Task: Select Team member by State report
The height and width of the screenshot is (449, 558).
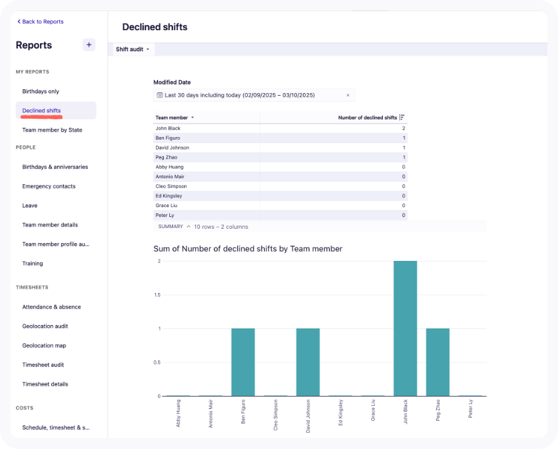Action: [x=52, y=130]
